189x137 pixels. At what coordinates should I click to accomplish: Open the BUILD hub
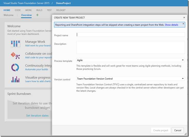(x=39, y=10)
